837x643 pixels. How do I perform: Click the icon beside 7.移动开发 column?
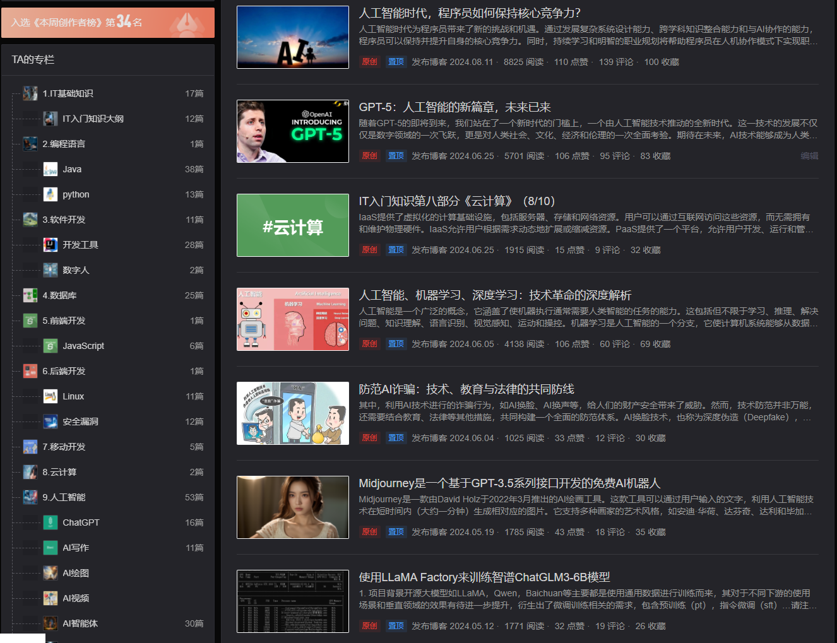point(30,447)
